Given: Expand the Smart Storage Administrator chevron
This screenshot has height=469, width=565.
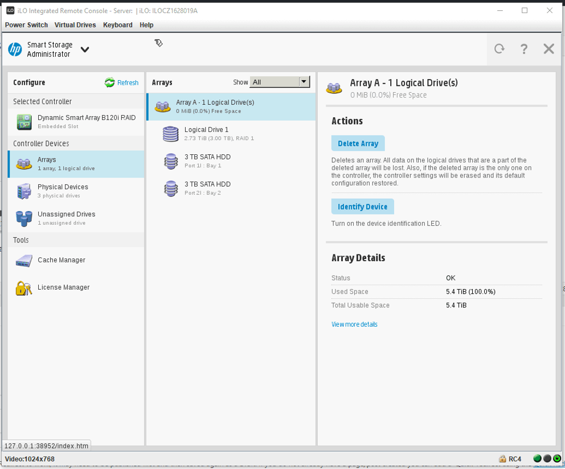Looking at the screenshot, I should pyautogui.click(x=84, y=50).
